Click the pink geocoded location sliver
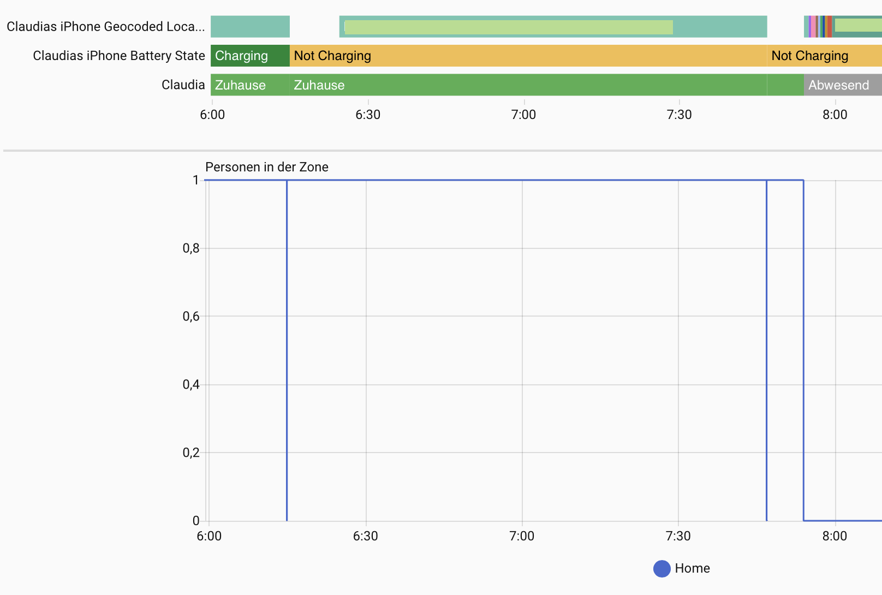 (813, 27)
